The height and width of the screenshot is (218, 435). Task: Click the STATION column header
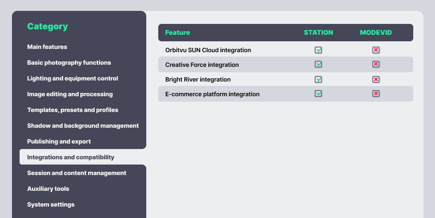tap(319, 33)
